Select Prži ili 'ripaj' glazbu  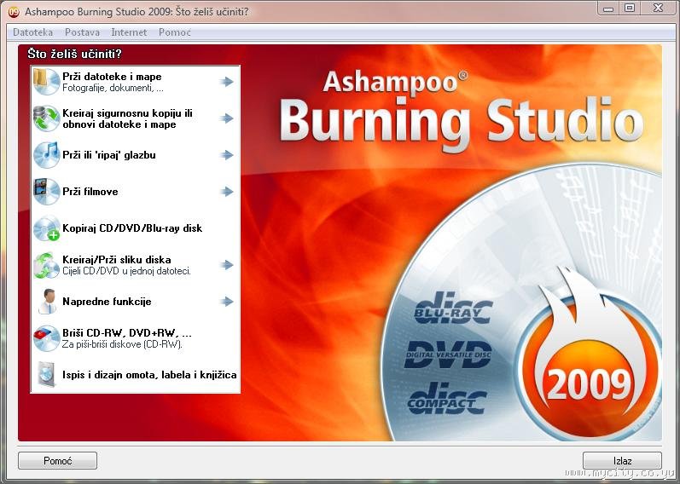[136, 155]
